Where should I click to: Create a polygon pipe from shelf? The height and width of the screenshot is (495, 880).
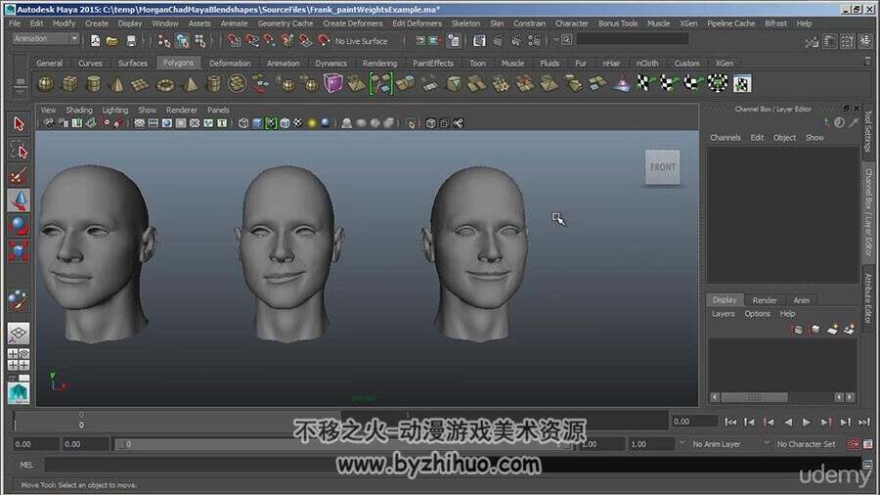coord(213,84)
